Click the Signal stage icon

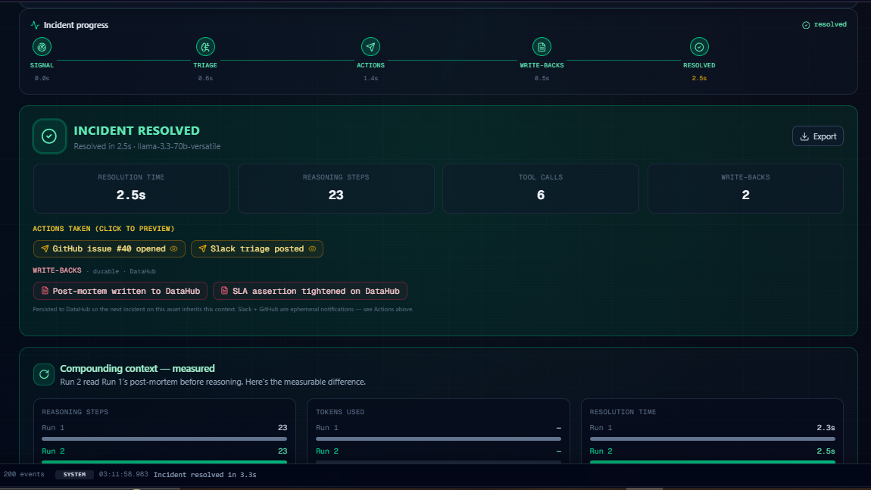point(42,47)
